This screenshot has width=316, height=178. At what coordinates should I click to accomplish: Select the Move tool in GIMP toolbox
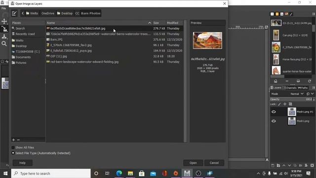4,21
